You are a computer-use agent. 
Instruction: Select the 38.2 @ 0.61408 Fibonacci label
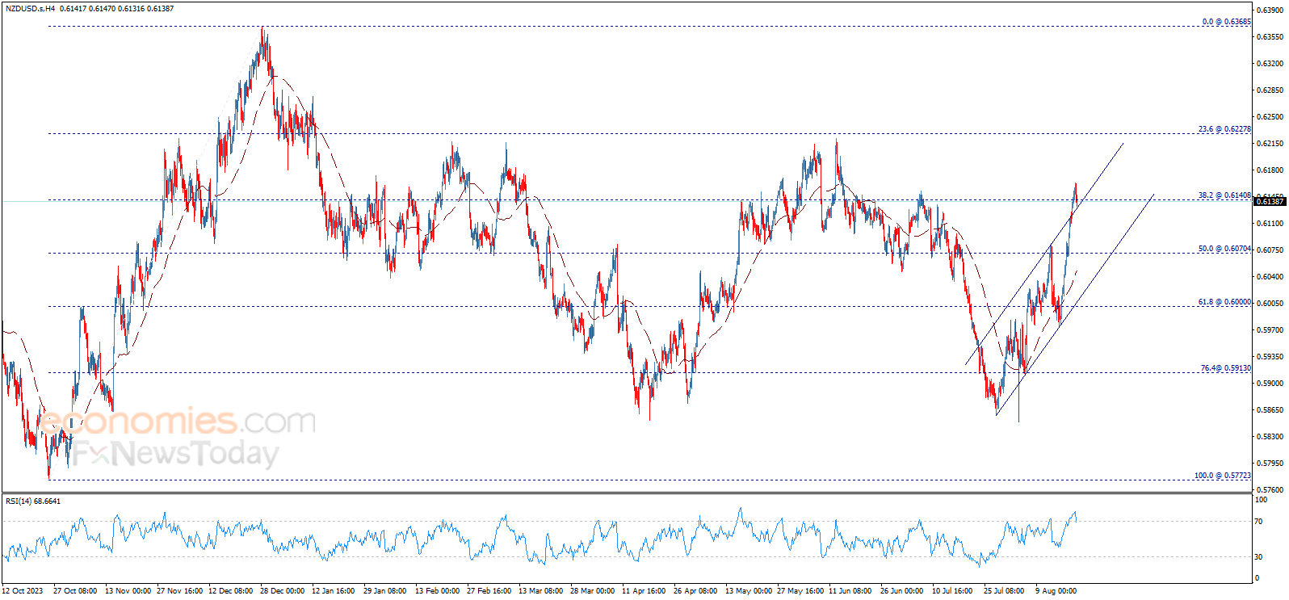(1224, 195)
